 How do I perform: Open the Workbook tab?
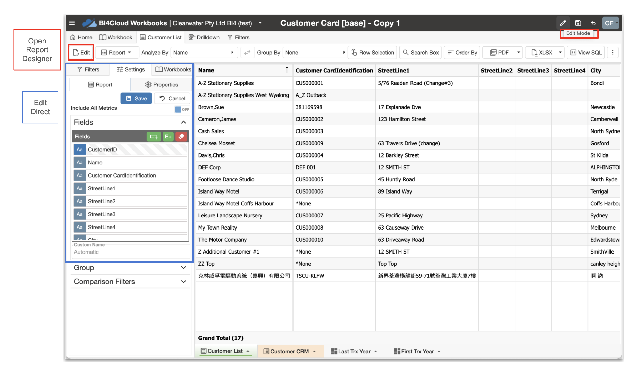116,37
